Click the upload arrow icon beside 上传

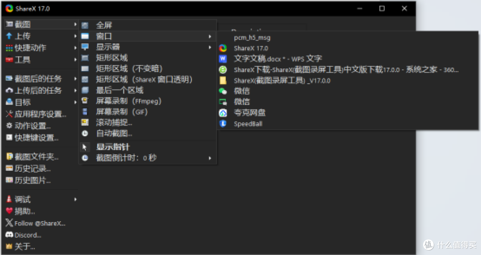tap(9, 36)
